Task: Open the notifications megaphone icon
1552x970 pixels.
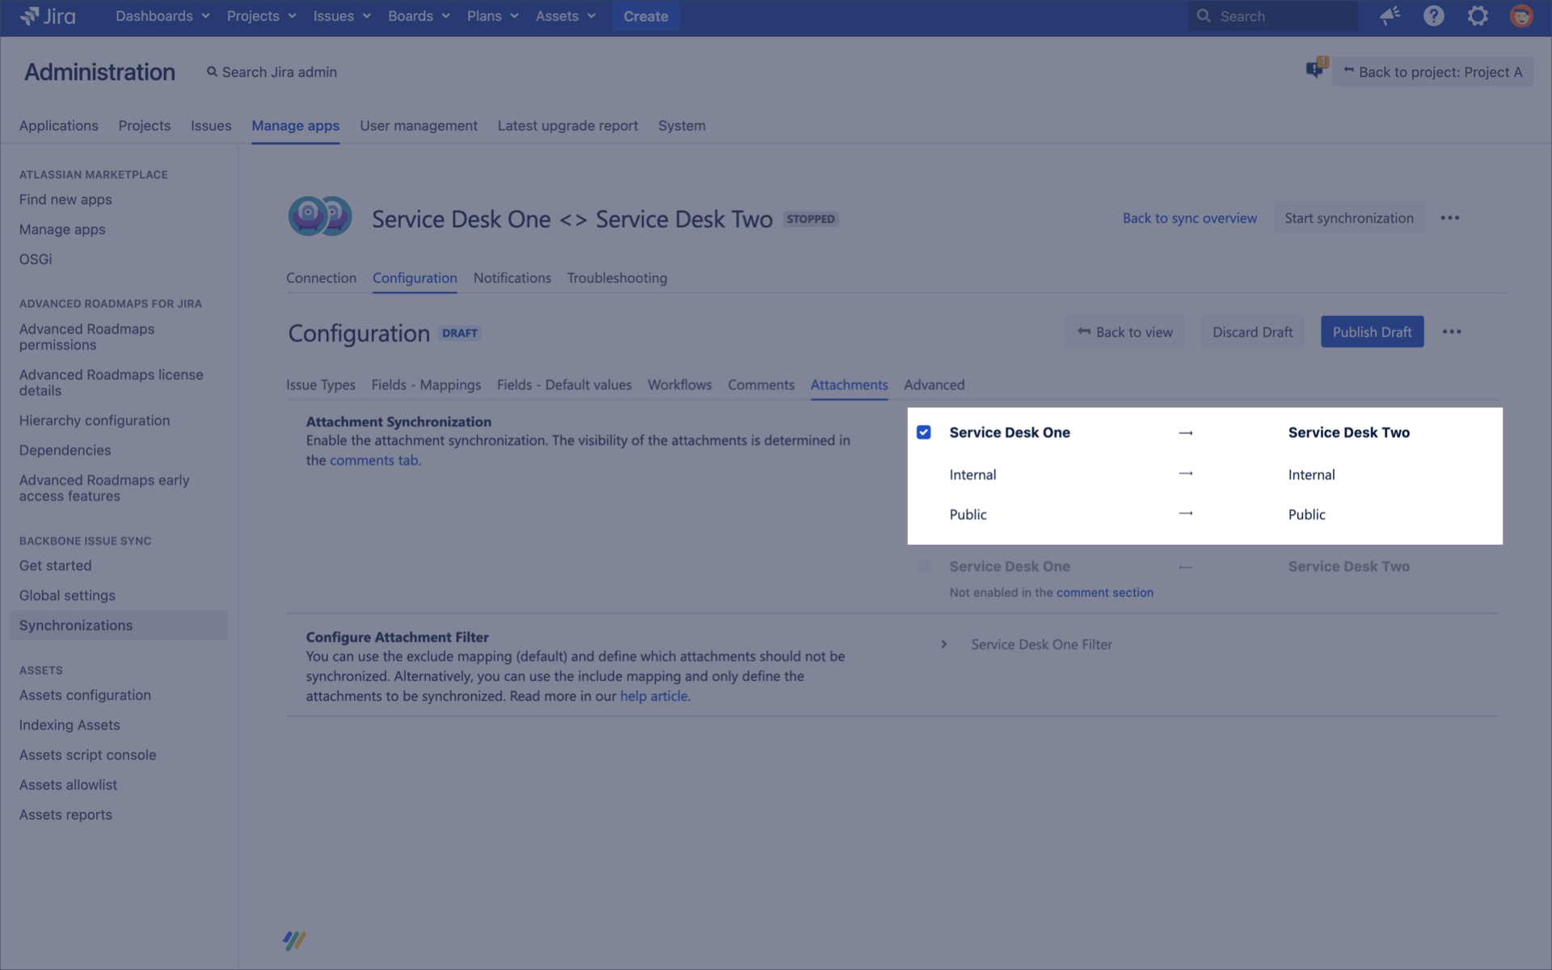Action: point(1390,16)
